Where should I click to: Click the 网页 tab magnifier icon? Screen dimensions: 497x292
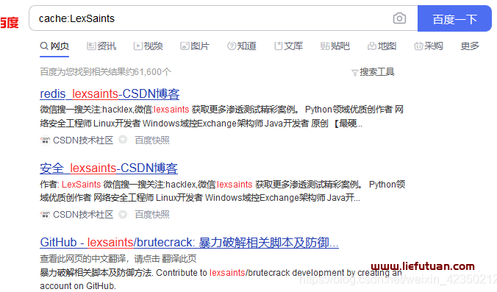(44, 46)
